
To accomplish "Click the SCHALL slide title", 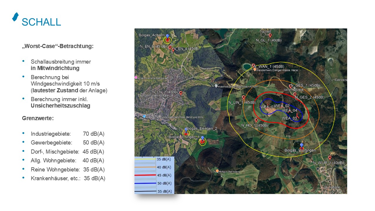I will pos(41,22).
